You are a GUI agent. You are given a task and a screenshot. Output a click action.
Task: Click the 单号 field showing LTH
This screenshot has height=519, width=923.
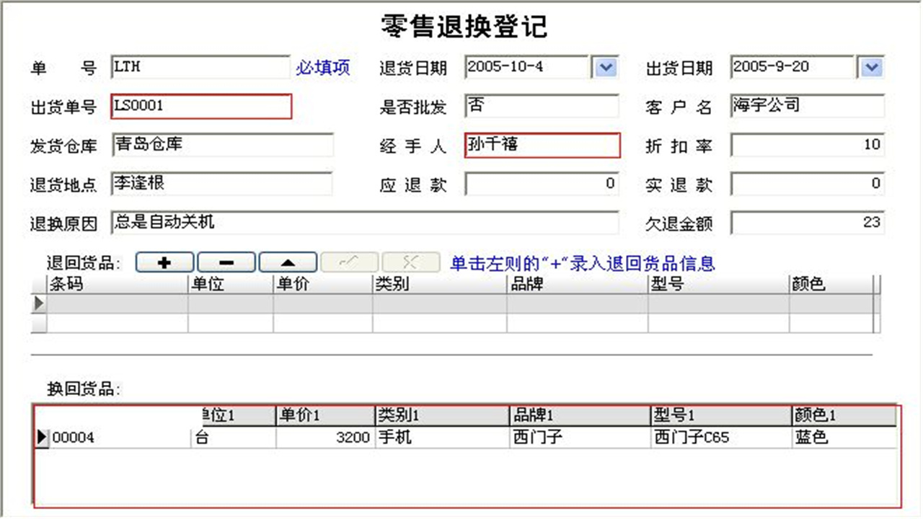[200, 67]
